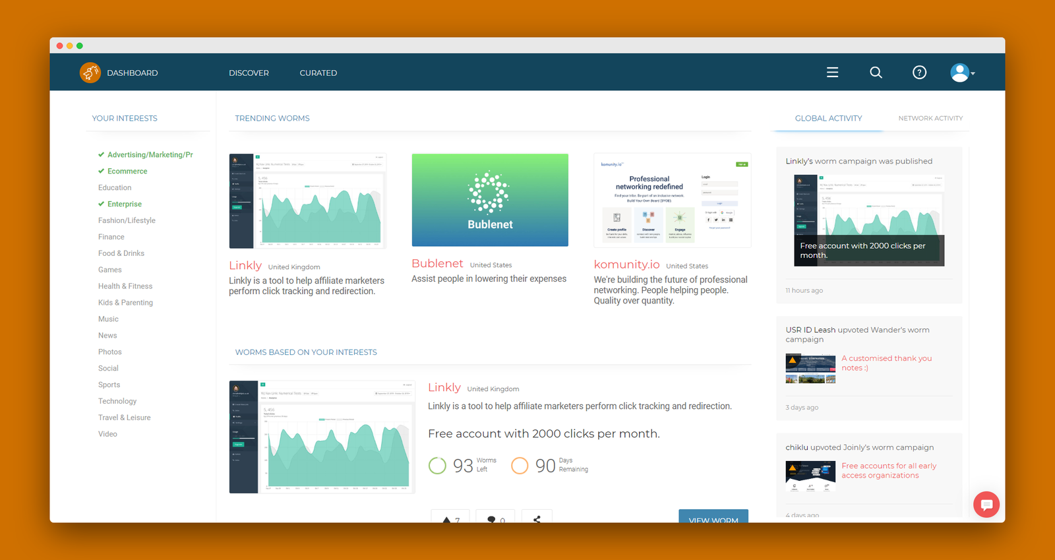
Task: Open the Linkly thumbnail under Trending Worms
Action: pyautogui.click(x=307, y=201)
